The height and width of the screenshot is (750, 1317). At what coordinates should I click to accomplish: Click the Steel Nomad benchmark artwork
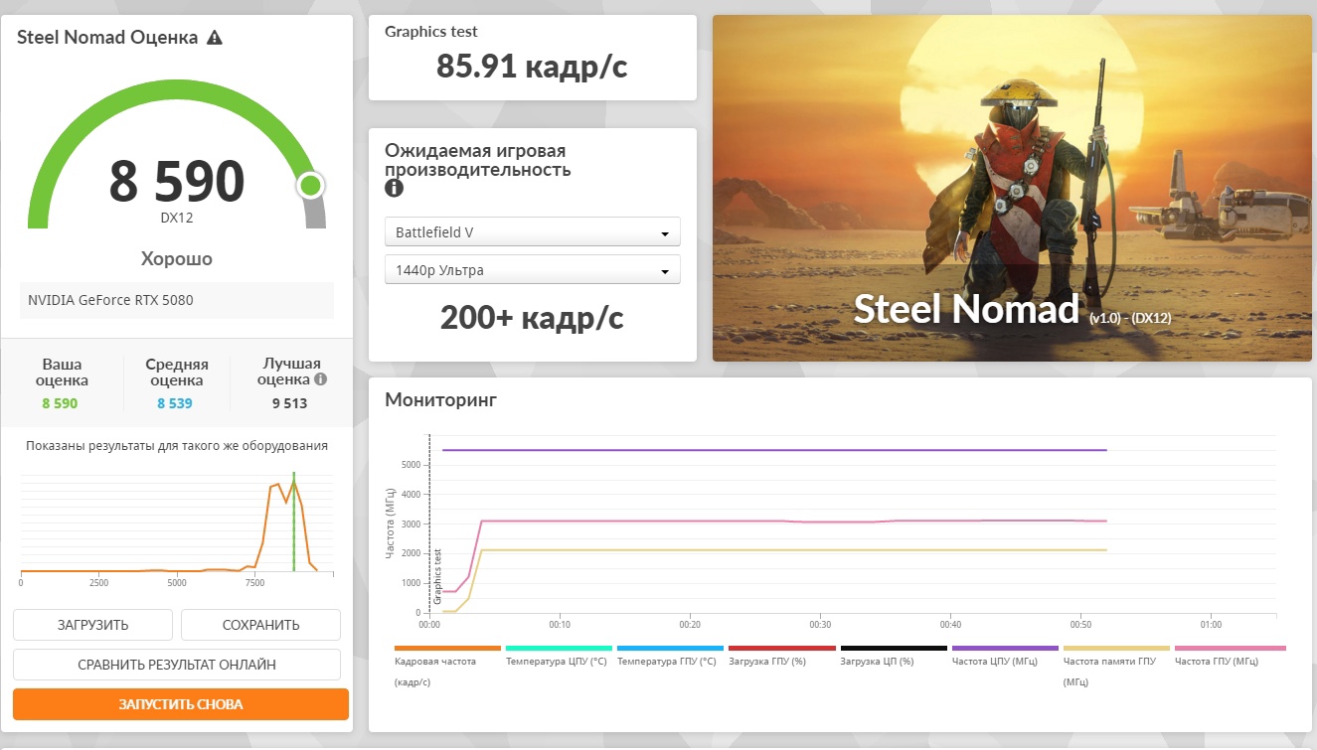[1012, 188]
